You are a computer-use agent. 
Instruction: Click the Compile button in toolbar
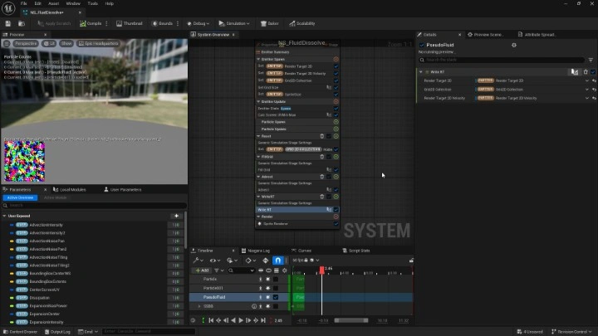pyautogui.click(x=91, y=23)
